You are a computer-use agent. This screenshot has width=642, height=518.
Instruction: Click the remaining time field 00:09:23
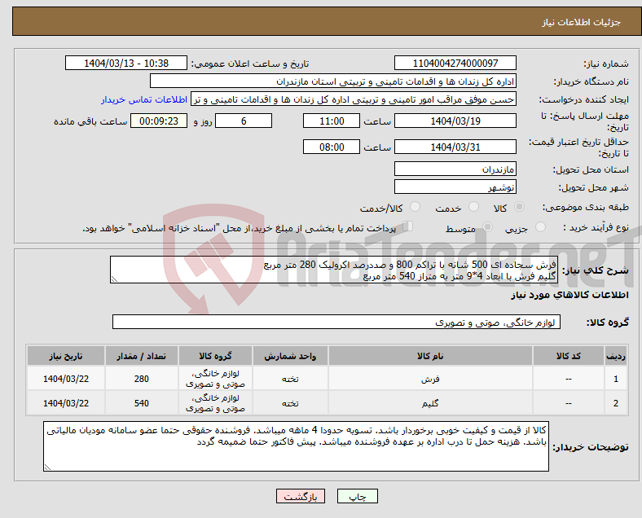(x=159, y=121)
